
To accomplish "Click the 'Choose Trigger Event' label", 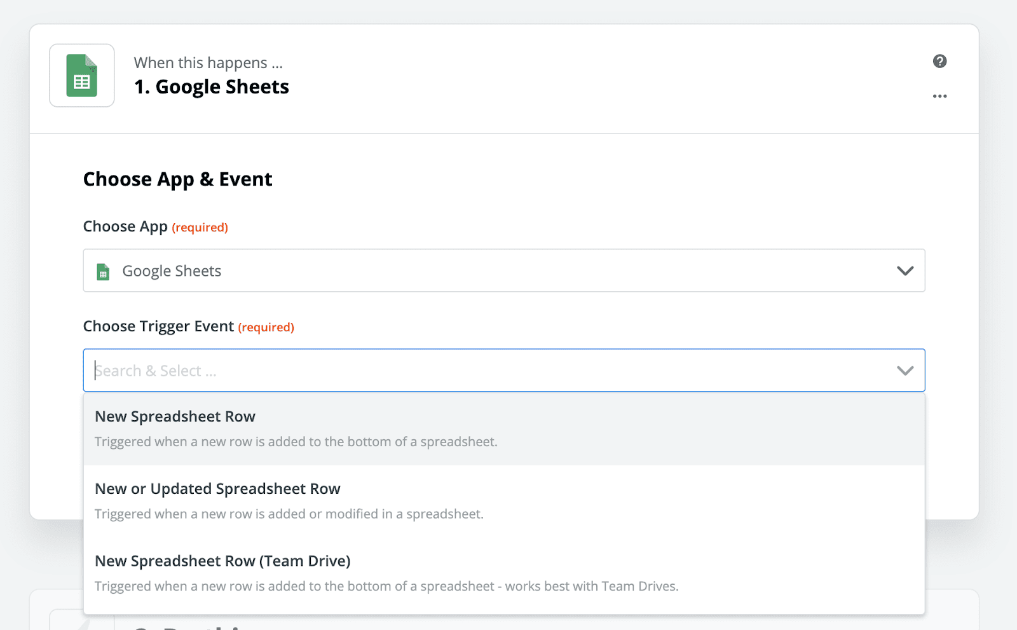I will tap(159, 326).
